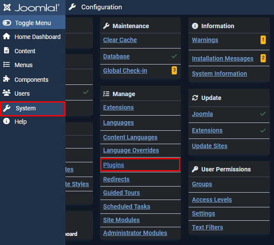Screen dimensions: 274x245
Task: Click the Installation Messages badge showing 2
Action: [x=263, y=58]
